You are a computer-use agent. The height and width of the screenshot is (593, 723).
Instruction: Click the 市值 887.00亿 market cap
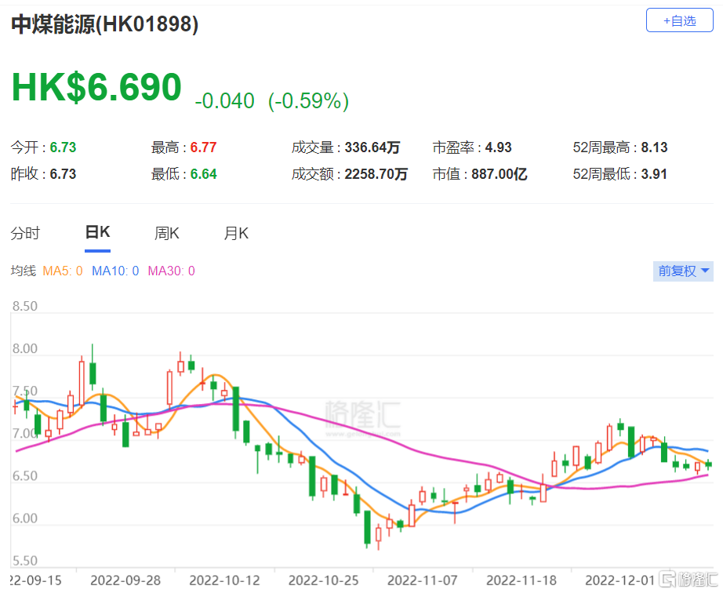pyautogui.click(x=480, y=174)
